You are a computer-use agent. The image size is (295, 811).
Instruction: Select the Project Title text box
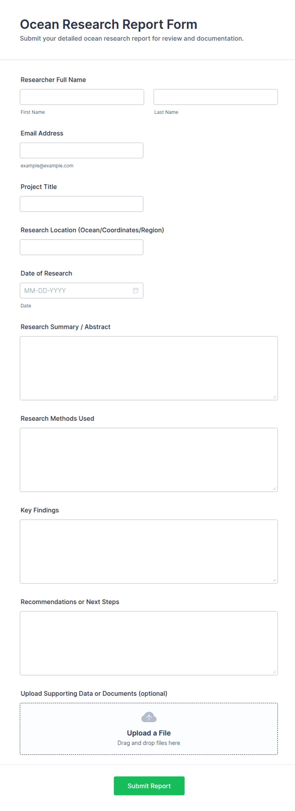[82, 204]
